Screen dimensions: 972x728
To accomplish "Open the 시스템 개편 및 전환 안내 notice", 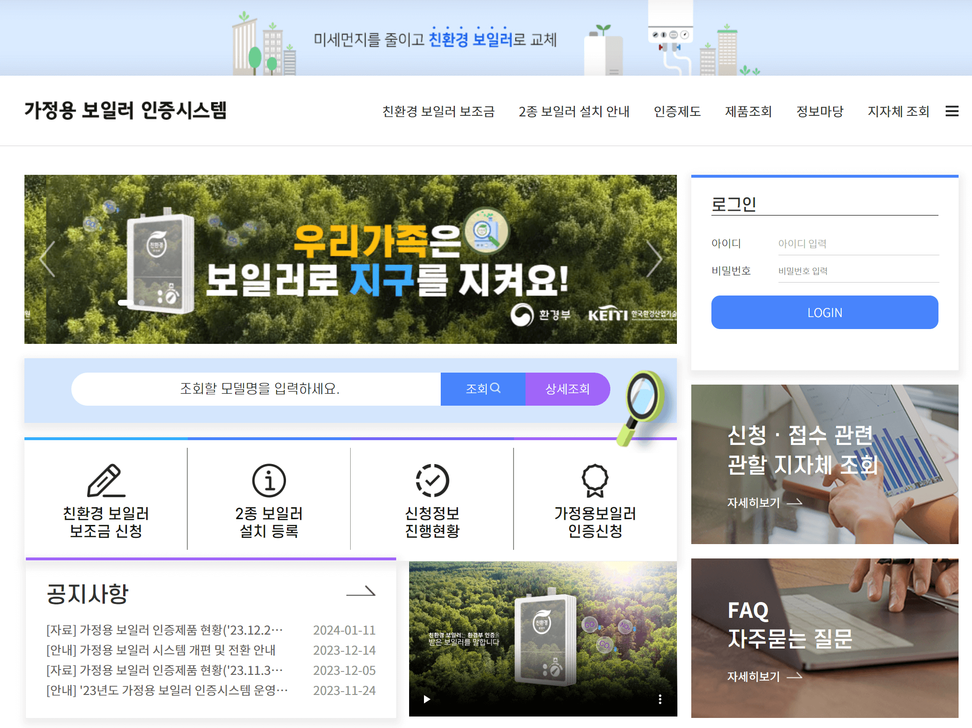I will click(x=161, y=650).
